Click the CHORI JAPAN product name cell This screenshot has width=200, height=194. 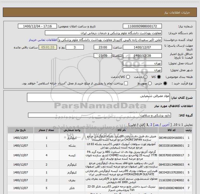tap(122, 138)
